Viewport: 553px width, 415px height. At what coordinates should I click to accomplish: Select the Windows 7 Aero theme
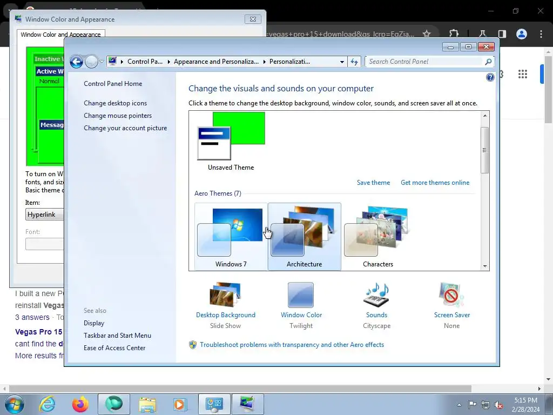click(x=231, y=237)
